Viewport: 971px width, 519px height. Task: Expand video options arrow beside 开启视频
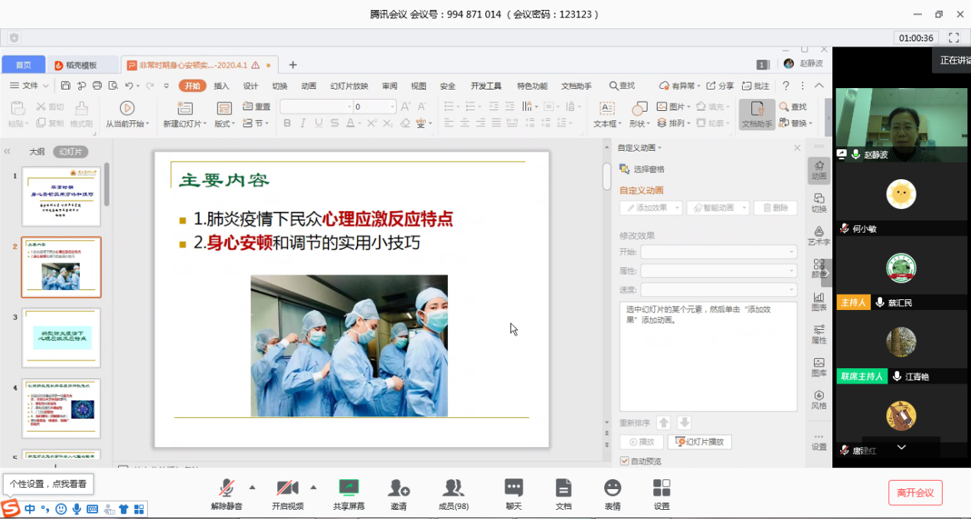point(313,487)
